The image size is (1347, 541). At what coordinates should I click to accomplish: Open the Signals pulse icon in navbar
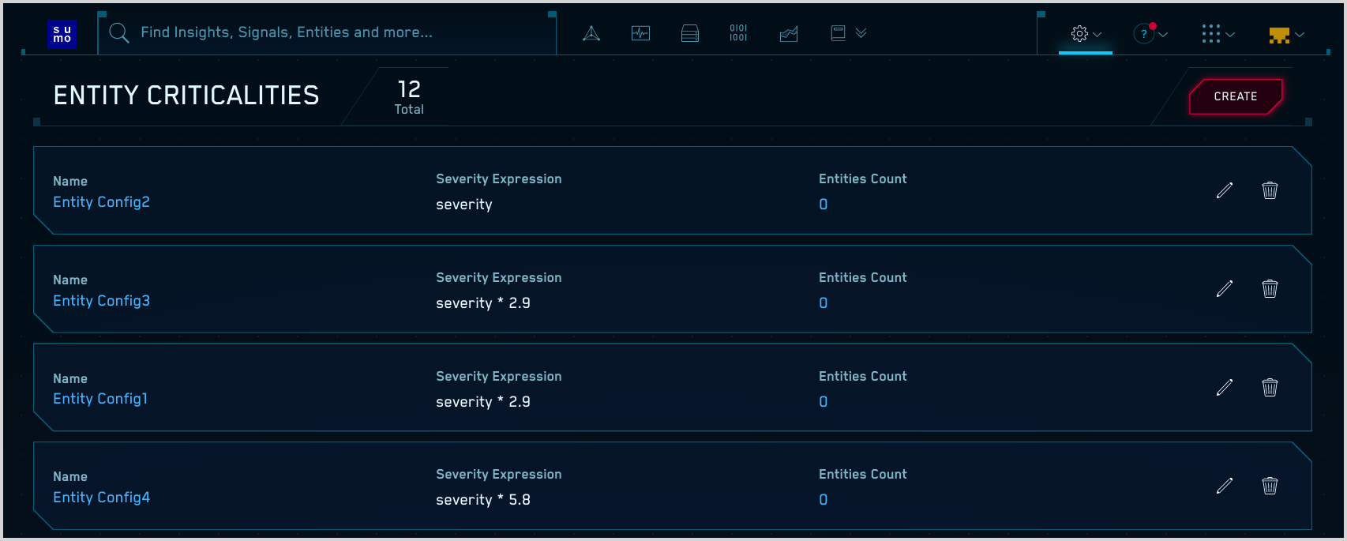point(640,33)
